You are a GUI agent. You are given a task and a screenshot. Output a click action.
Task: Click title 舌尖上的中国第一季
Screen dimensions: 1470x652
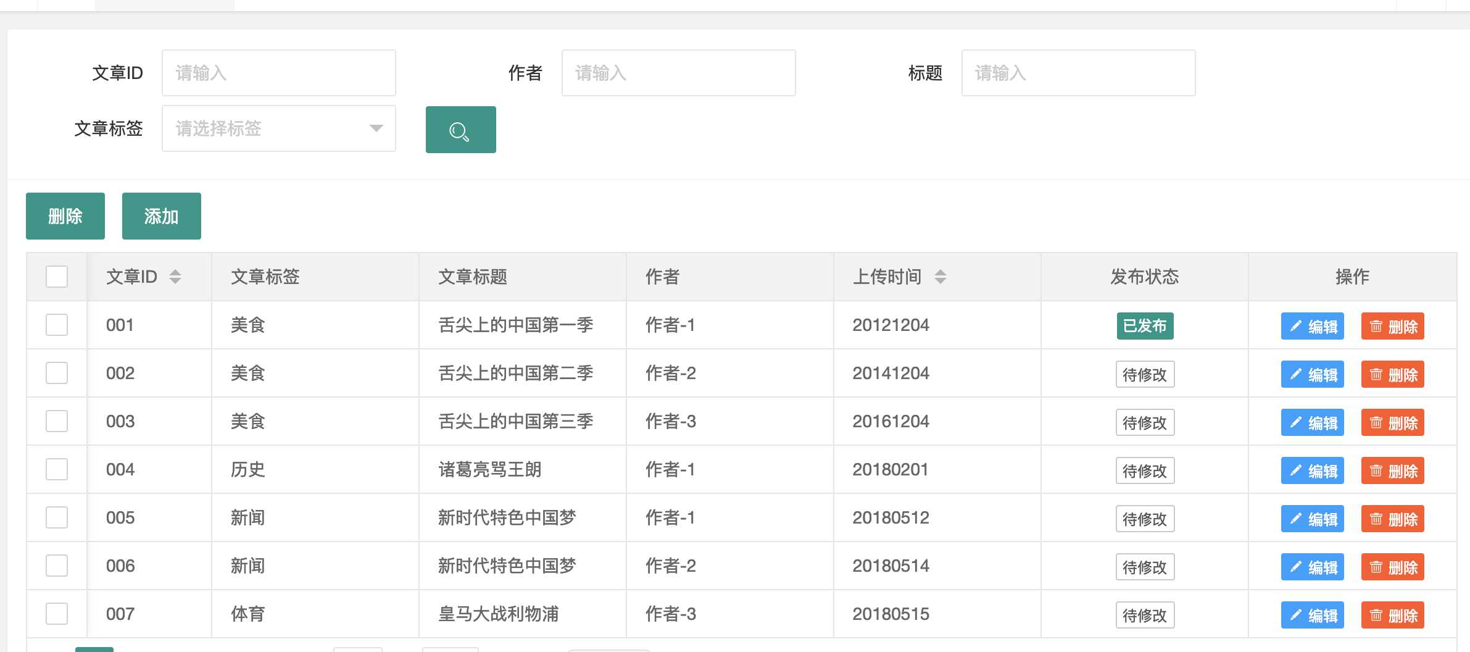click(516, 325)
